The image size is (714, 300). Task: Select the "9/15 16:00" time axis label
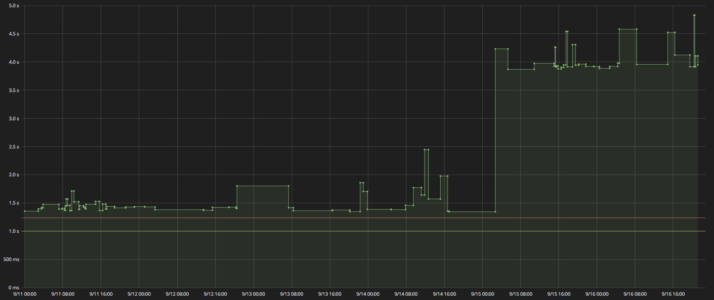point(559,294)
